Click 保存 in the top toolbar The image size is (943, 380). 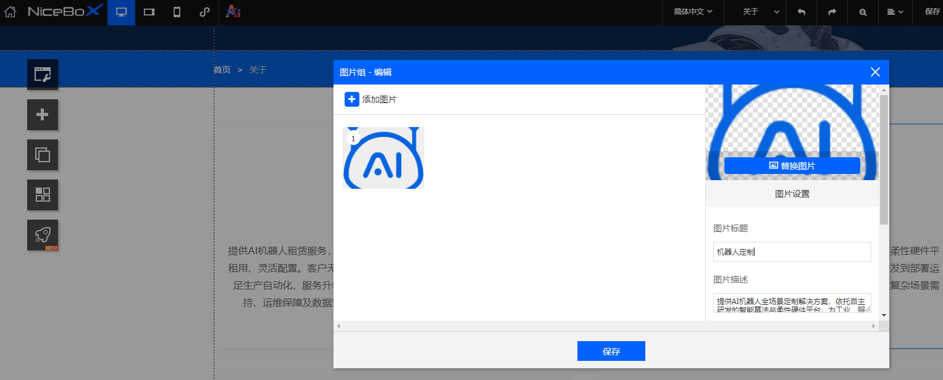pyautogui.click(x=932, y=12)
